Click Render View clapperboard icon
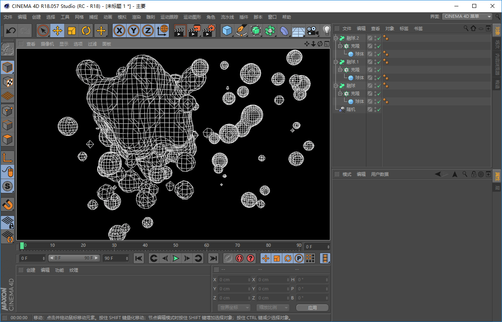Image resolution: width=502 pixels, height=322 pixels. (x=180, y=30)
